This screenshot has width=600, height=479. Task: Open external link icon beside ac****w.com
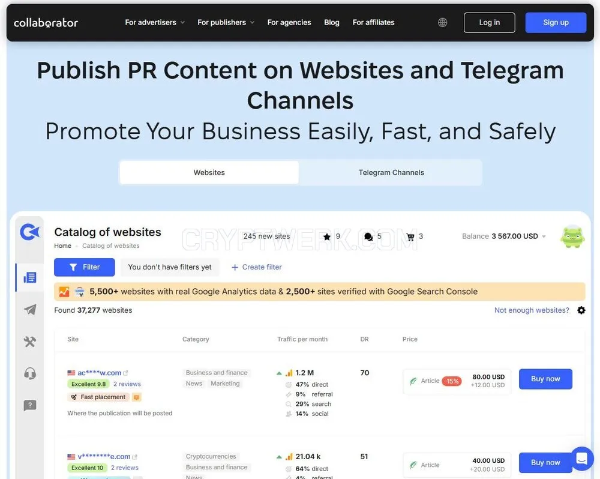click(125, 373)
